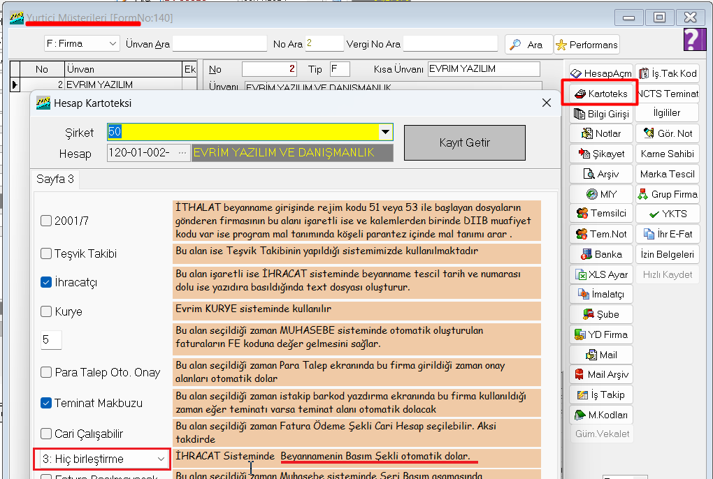Open the Kartoteks button
This screenshot has width=713, height=479.
pos(600,93)
